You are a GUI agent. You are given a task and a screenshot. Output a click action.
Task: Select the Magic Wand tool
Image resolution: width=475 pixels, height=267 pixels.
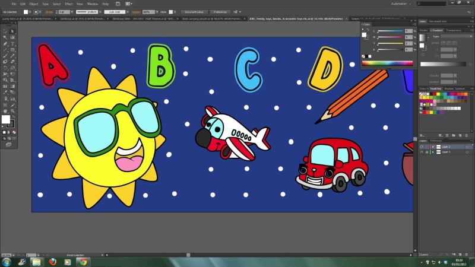pyautogui.click(x=5, y=37)
